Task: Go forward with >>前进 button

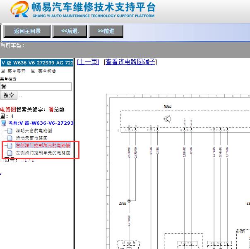Action: 106,31
